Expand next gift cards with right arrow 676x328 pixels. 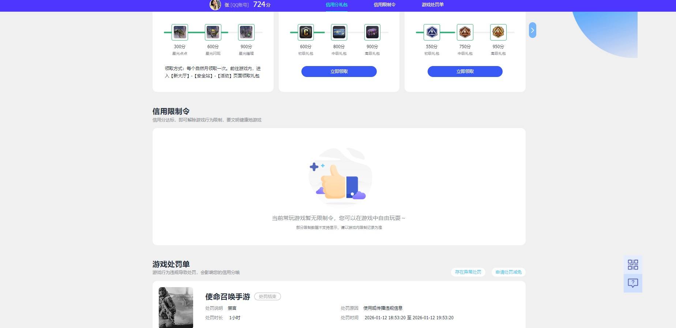coord(533,30)
